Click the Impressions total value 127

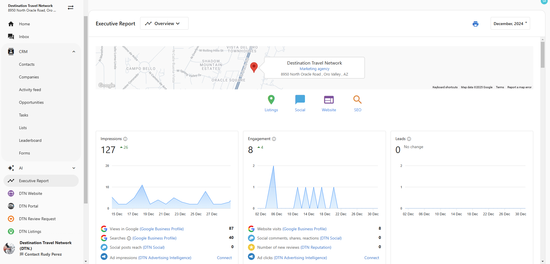tap(108, 150)
